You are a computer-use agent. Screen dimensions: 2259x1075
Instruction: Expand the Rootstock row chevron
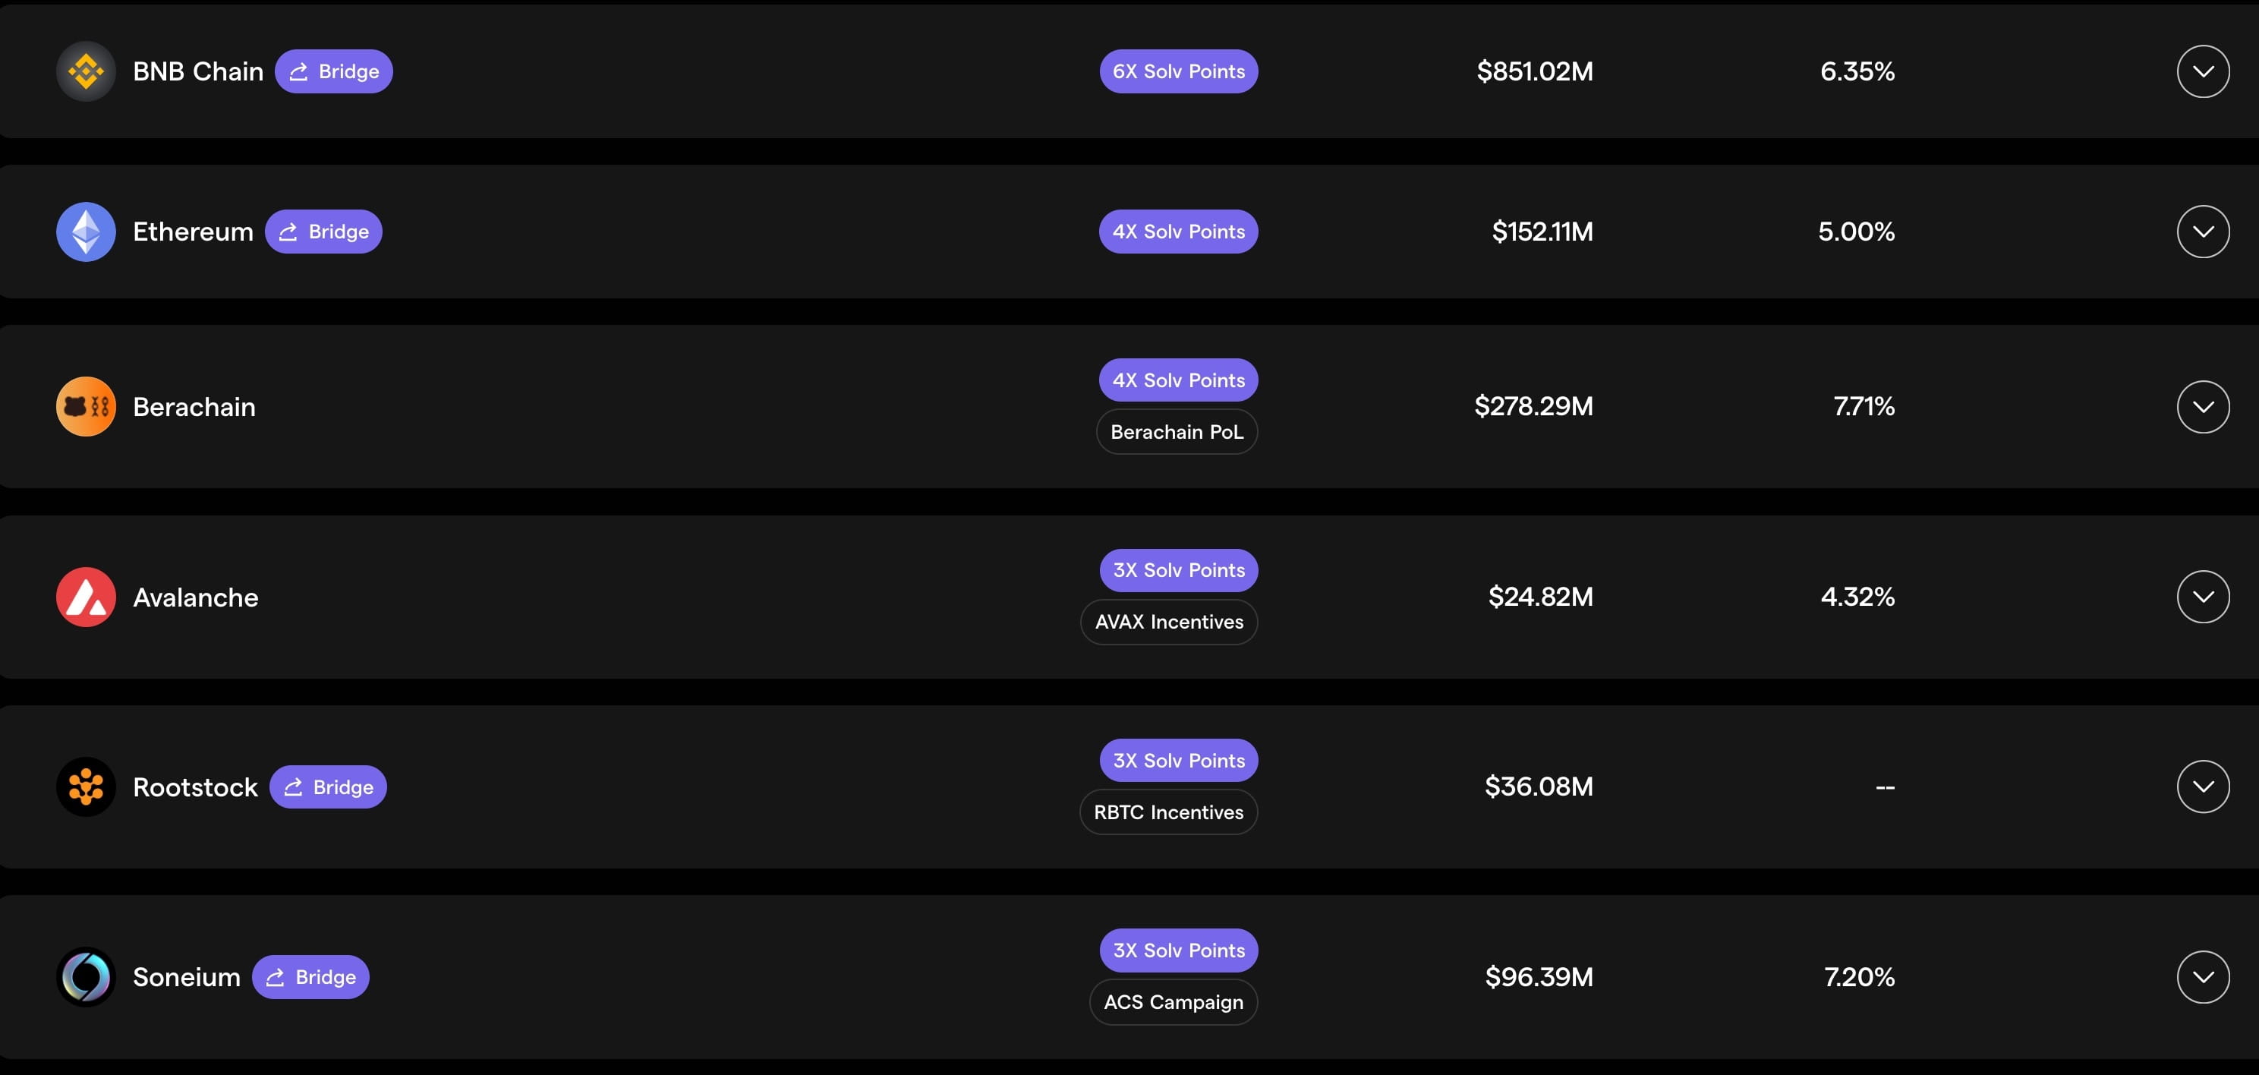[2203, 787]
